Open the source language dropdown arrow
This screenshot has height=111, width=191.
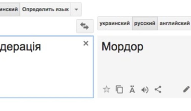pos(76,9)
